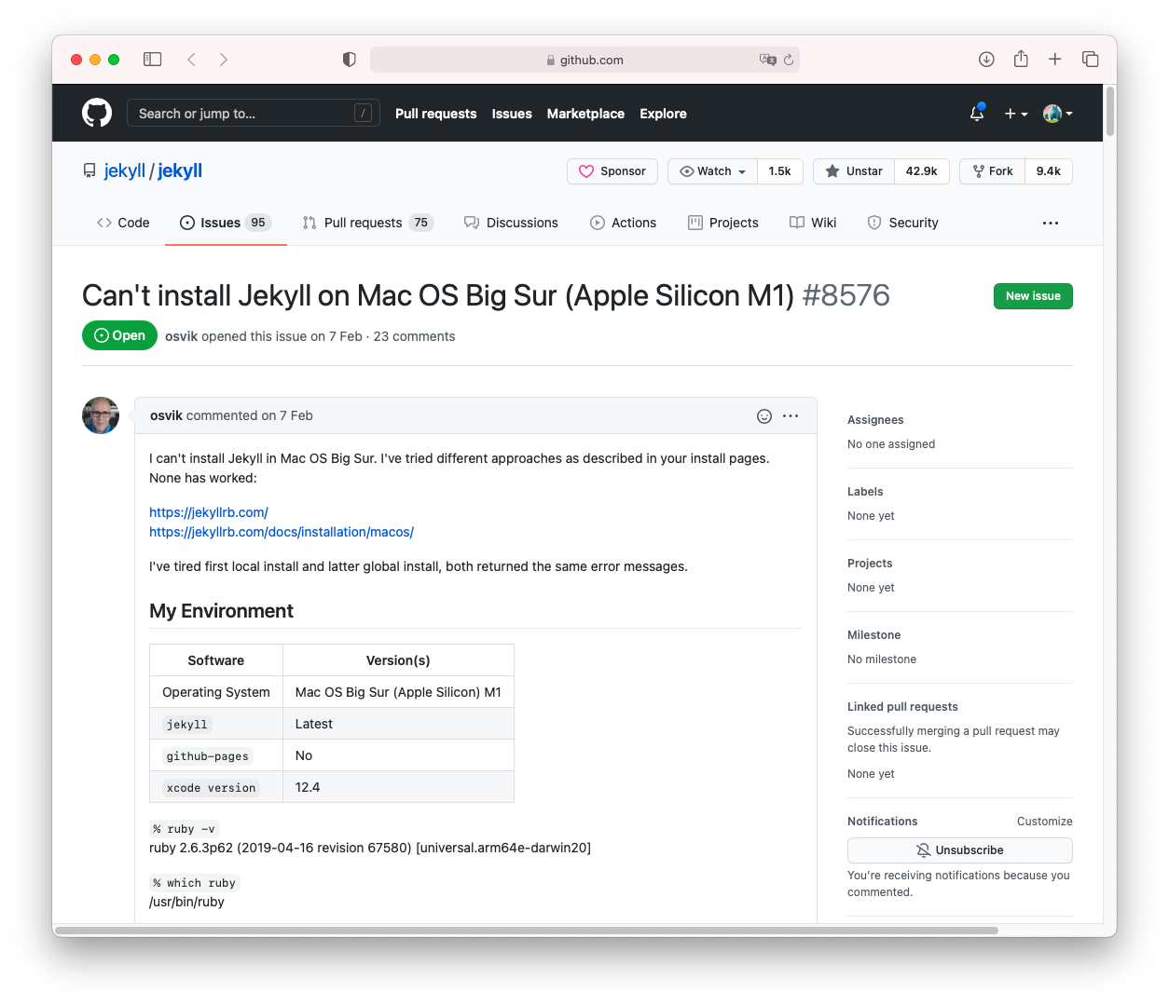The image size is (1169, 1006).
Task: Click the github.com address bar
Action: click(x=584, y=60)
